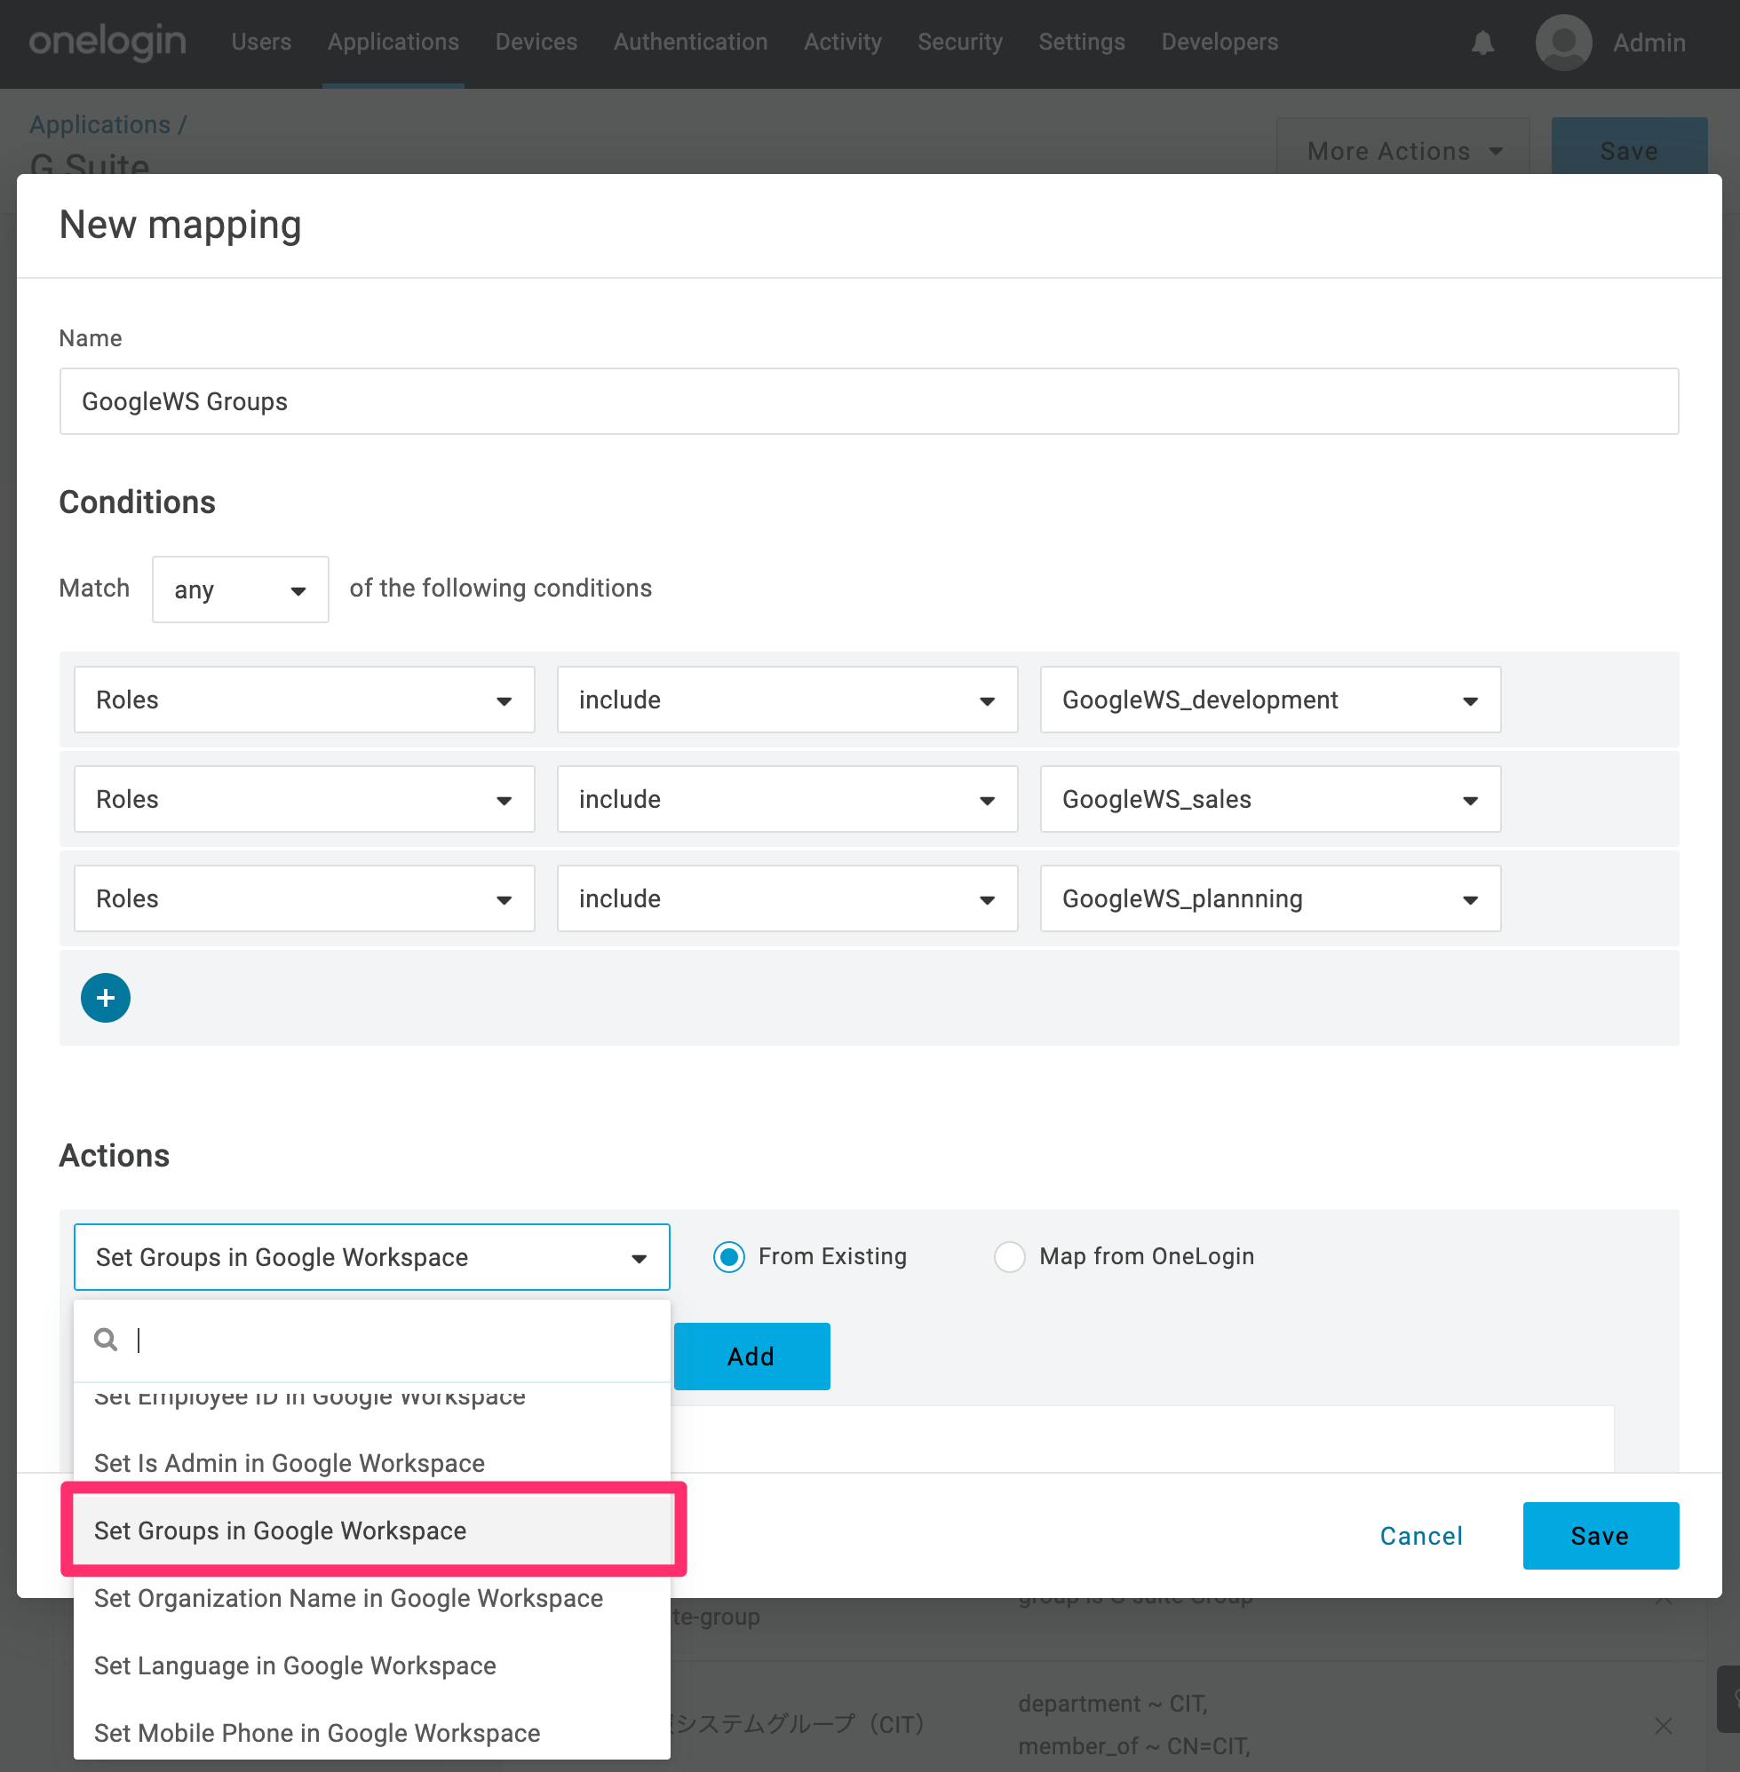The height and width of the screenshot is (1772, 1740).
Task: Open include dropdown in GoogleWS_development row
Action: pyautogui.click(x=787, y=700)
